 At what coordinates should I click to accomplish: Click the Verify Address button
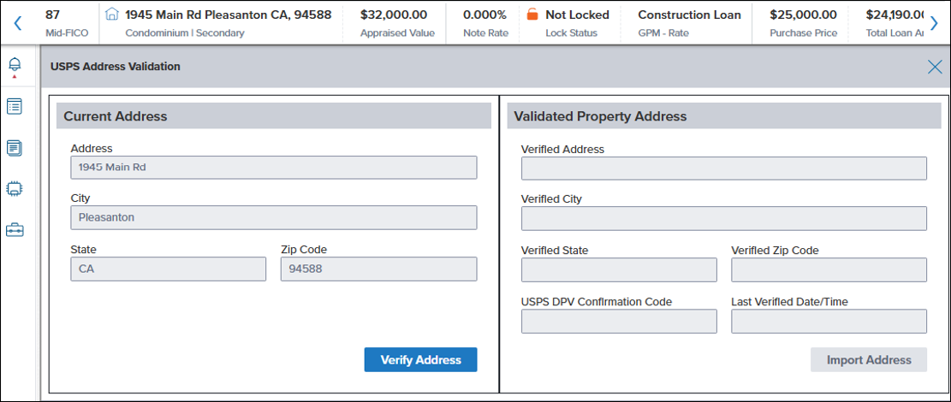coord(421,359)
